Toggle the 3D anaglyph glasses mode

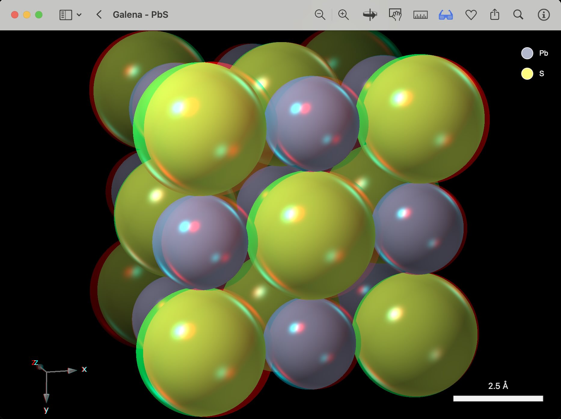[446, 15]
